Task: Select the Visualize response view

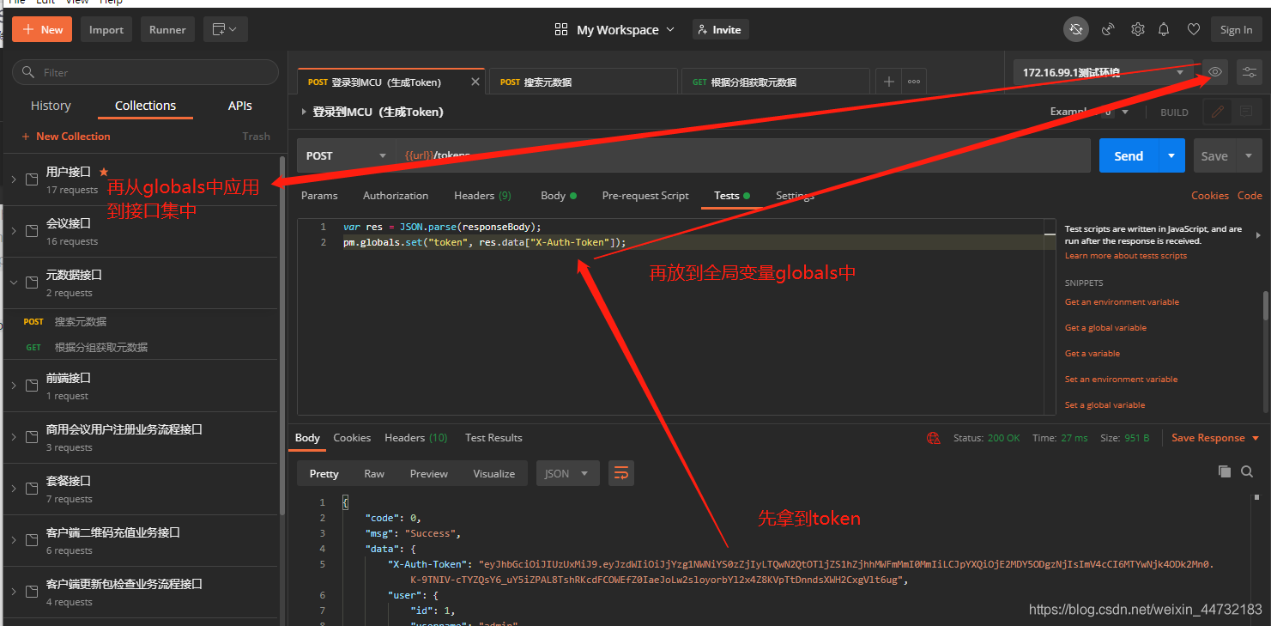Action: [494, 473]
